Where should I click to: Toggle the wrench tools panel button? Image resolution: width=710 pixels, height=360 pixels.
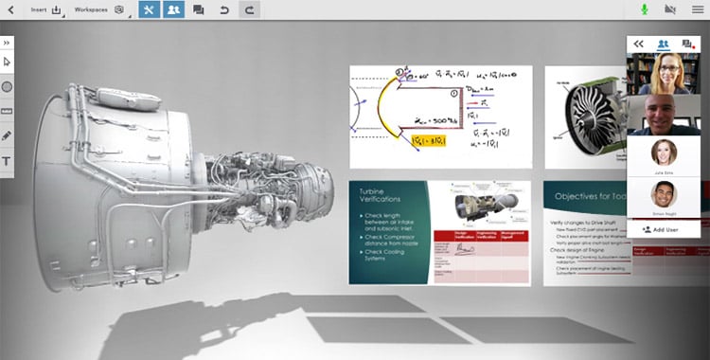point(149,9)
